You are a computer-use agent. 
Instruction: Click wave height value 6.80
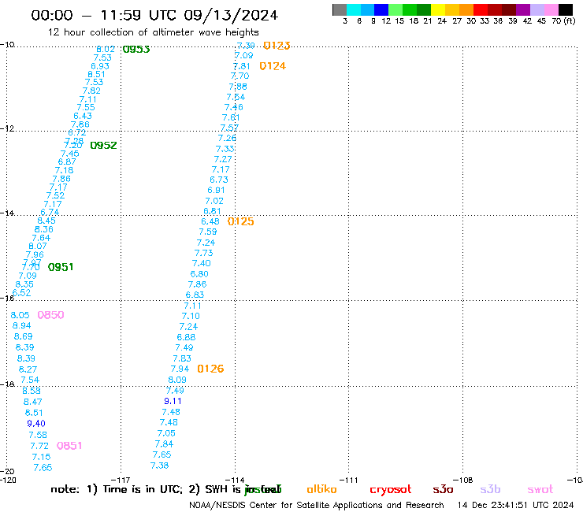199,274
